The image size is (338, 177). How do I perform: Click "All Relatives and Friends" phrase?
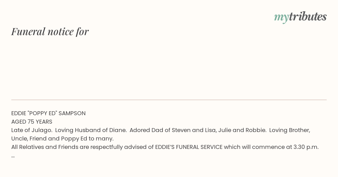[x=45, y=147]
